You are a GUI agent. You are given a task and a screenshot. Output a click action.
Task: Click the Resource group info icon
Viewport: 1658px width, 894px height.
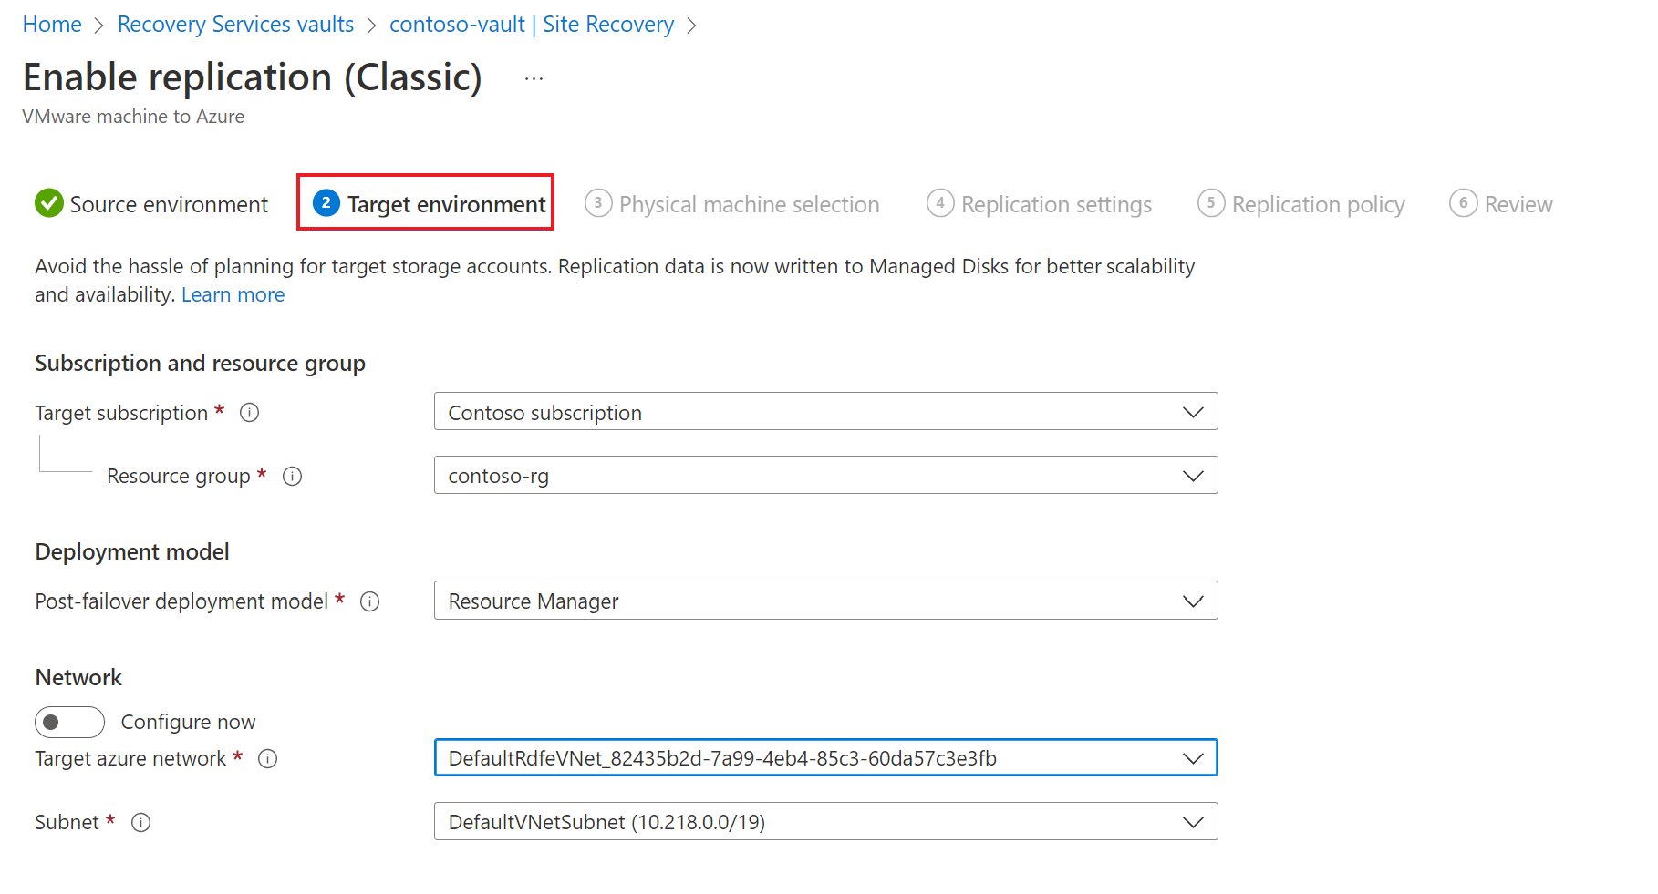292,477
